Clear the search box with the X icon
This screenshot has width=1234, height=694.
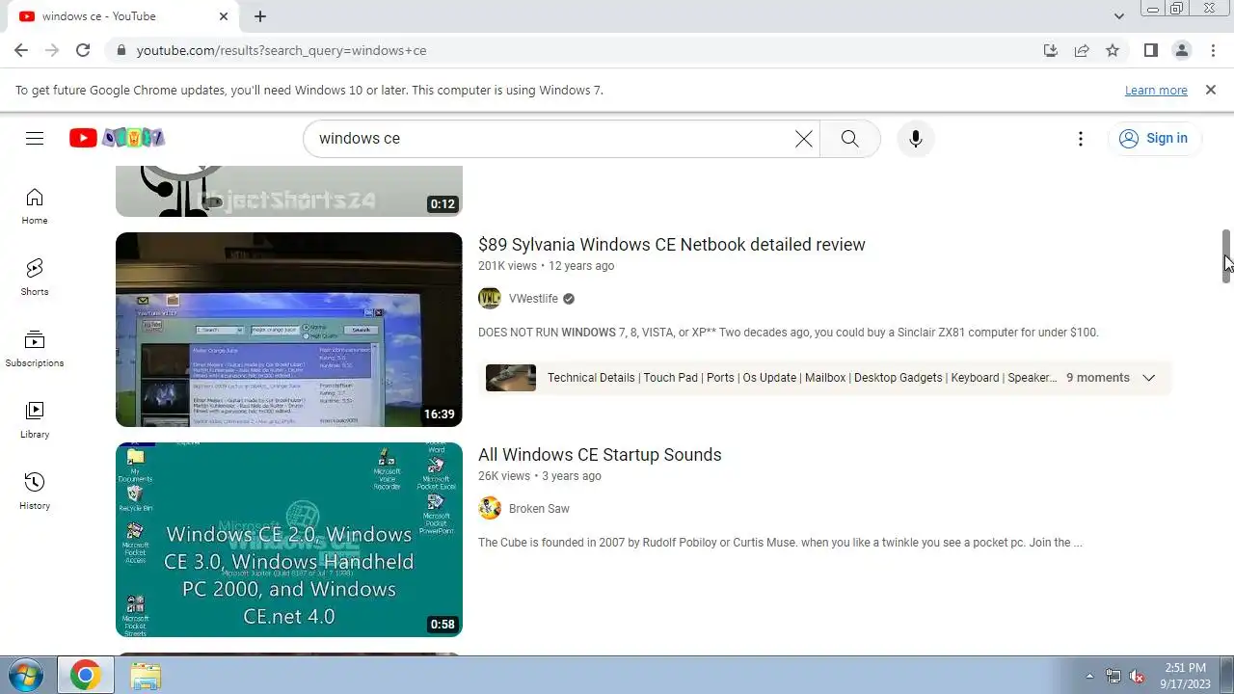point(803,139)
